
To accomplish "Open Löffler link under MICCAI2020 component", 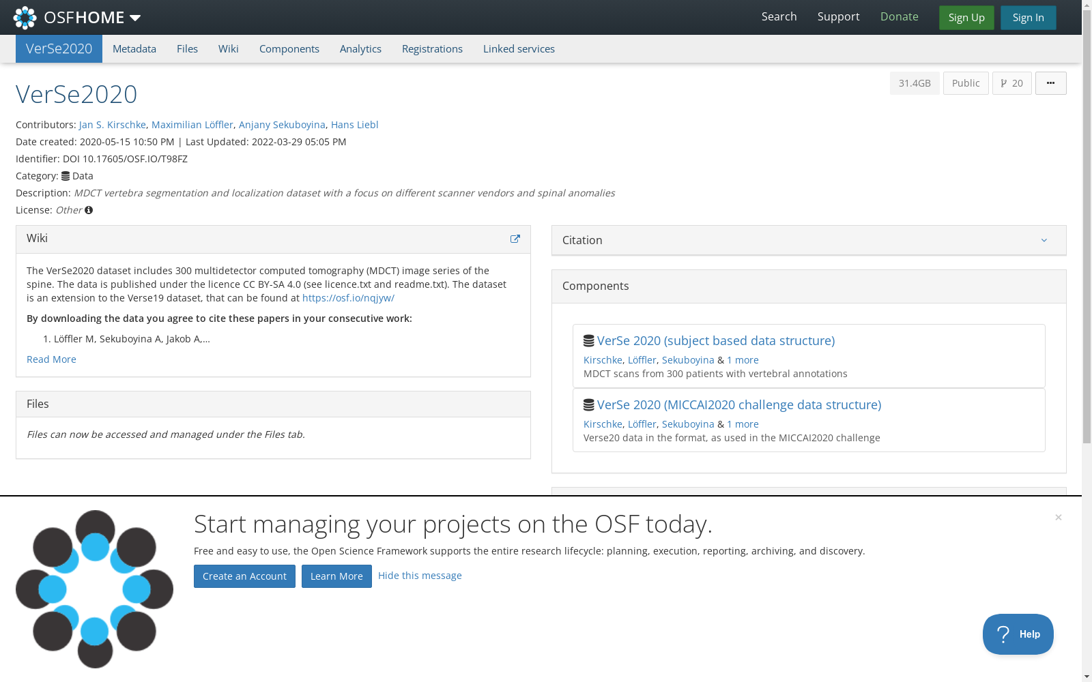I will [x=642, y=424].
